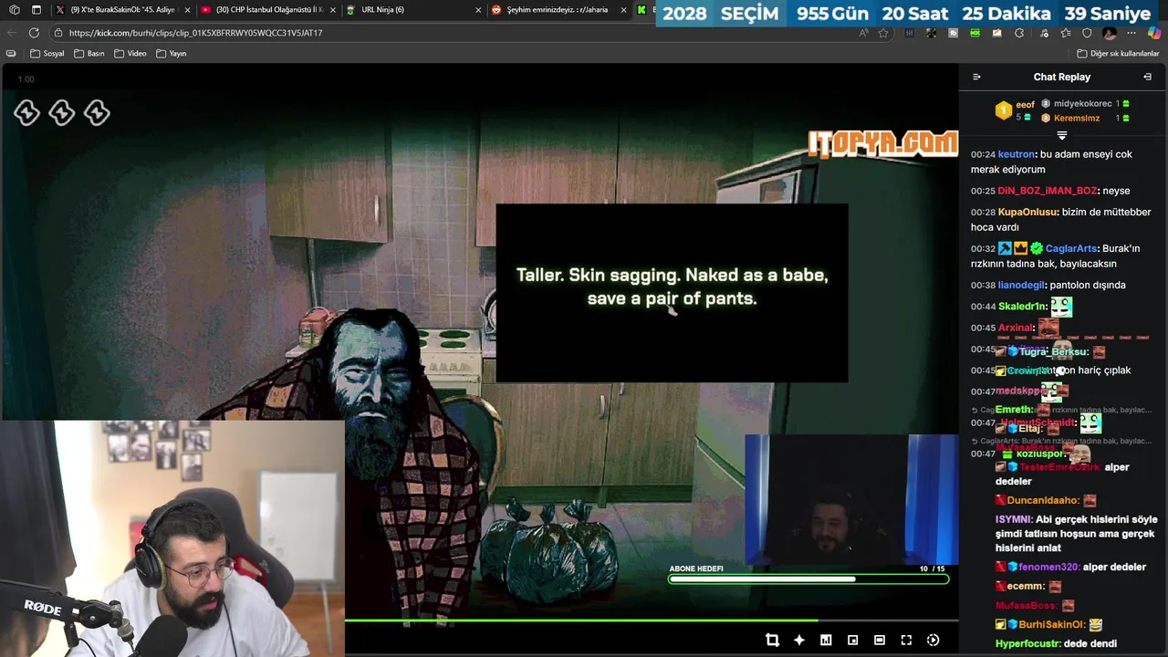
Task: Open the favorites list icon
Action: click(1065, 33)
